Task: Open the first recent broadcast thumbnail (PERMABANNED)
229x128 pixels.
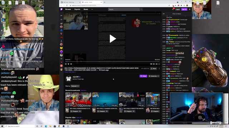Action: [x=78, y=100]
